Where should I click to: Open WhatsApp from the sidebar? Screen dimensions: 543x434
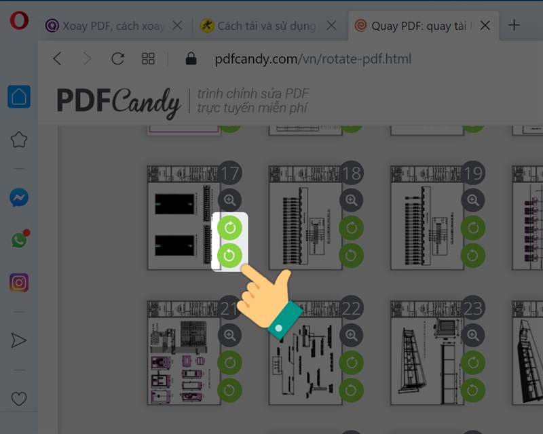coord(18,240)
